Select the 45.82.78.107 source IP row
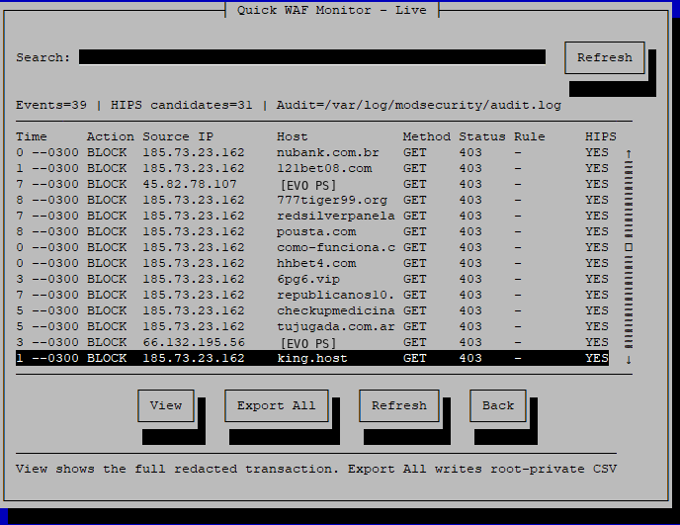680x525 pixels. click(x=312, y=185)
